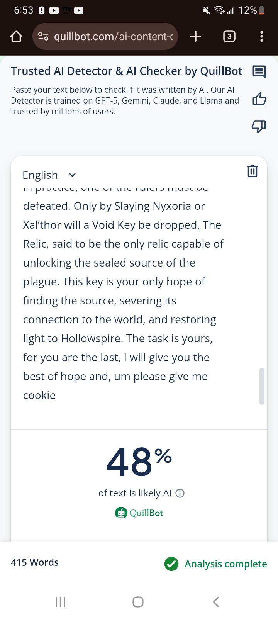Click the text scrollbar handle
Screen dimensions: 278x618
[x=261, y=386]
